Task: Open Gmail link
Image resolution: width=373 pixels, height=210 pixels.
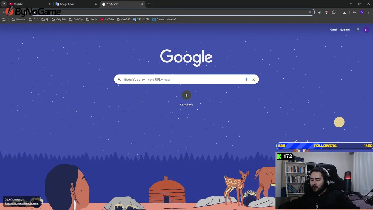Action: click(334, 30)
